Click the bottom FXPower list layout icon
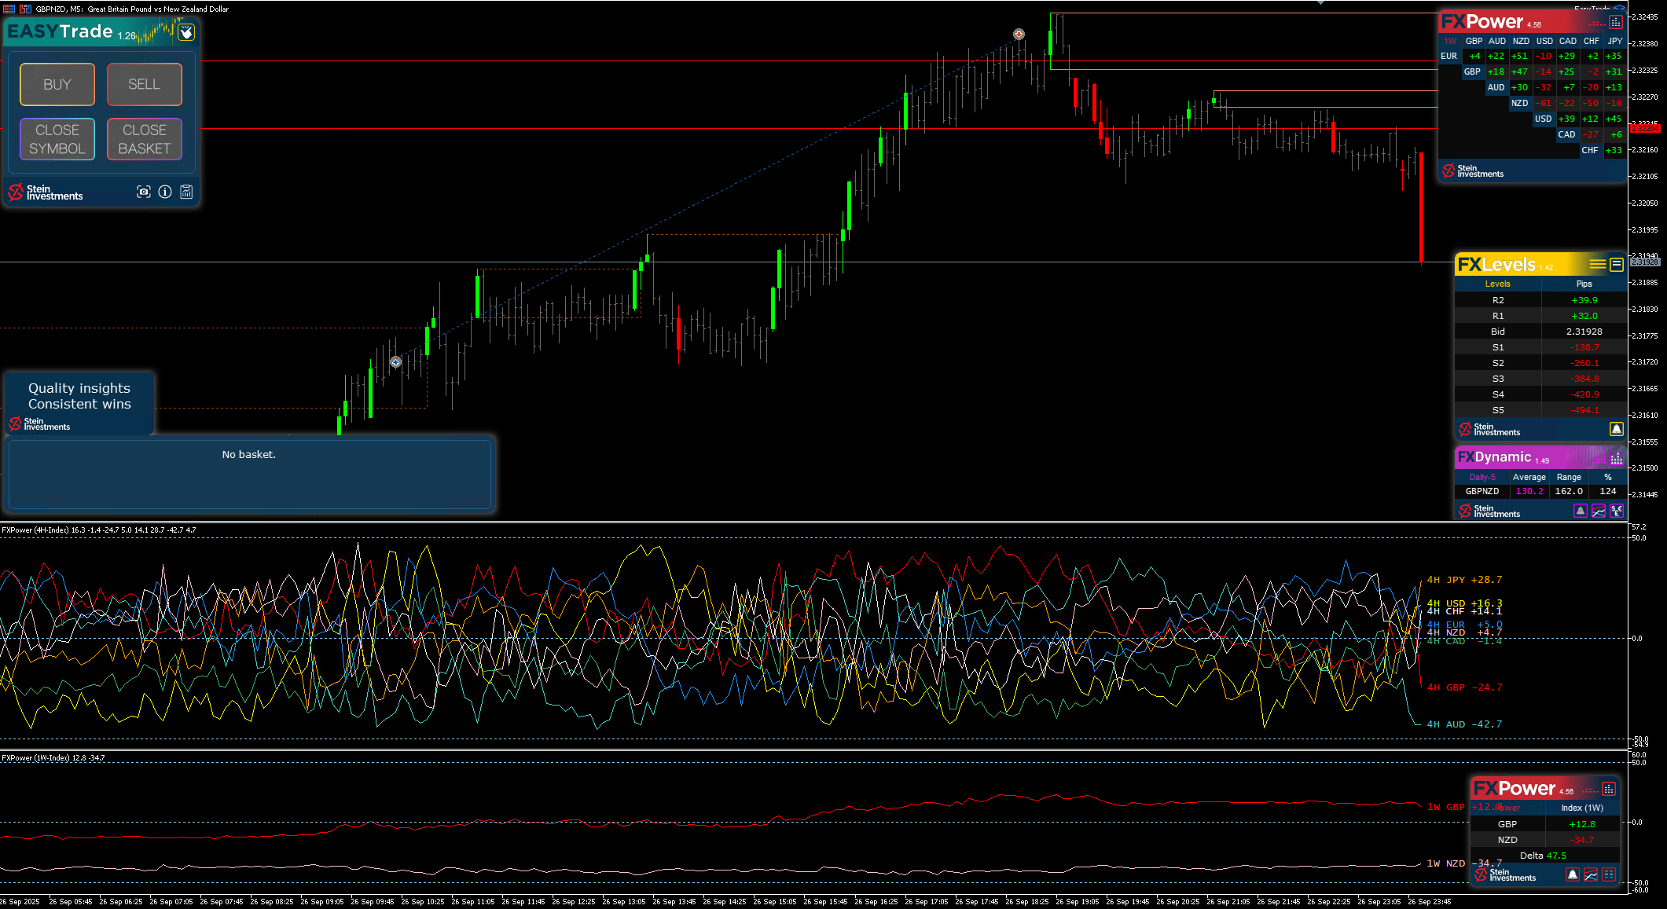This screenshot has height=909, width=1667. click(x=1609, y=874)
